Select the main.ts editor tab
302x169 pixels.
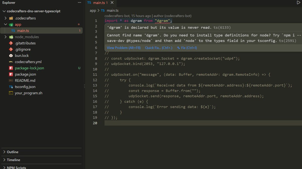coord(101,3)
